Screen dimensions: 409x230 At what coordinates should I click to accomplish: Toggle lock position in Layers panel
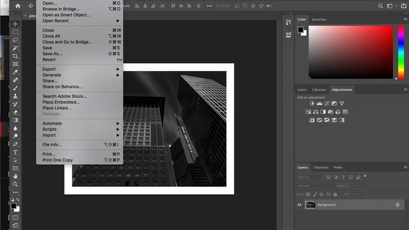[321, 194]
